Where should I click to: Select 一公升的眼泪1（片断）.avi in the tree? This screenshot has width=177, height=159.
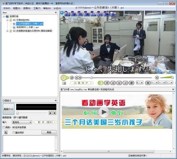click(x=30, y=24)
